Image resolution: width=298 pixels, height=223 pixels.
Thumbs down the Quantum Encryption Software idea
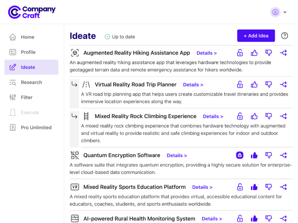click(x=269, y=155)
